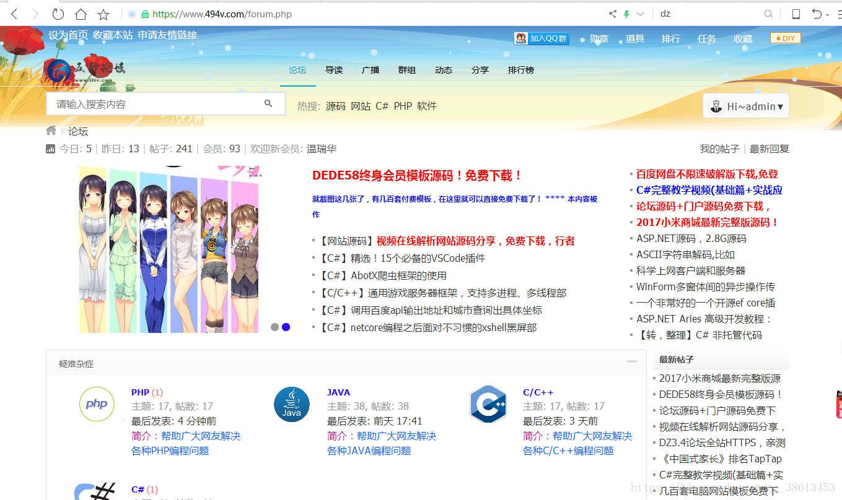842x500 pixels.
Task: Click the 收藏本站 link
Action: click(113, 35)
